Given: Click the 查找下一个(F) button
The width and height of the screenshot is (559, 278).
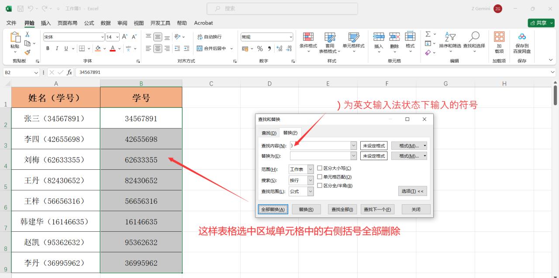Looking at the screenshot, I should [x=379, y=209].
